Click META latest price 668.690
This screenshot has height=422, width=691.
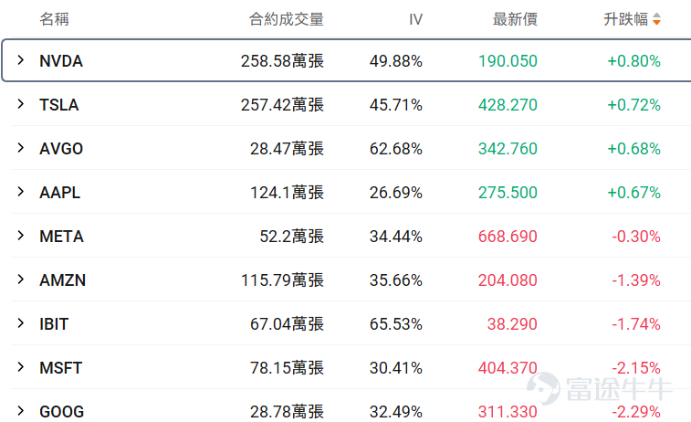click(x=508, y=237)
